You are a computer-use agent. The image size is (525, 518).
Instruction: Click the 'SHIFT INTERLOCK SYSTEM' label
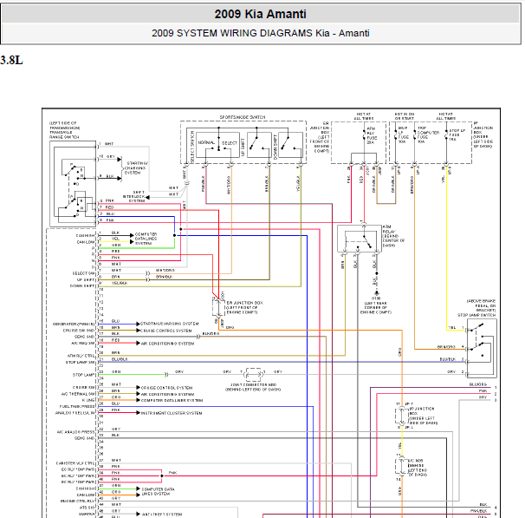(x=134, y=196)
